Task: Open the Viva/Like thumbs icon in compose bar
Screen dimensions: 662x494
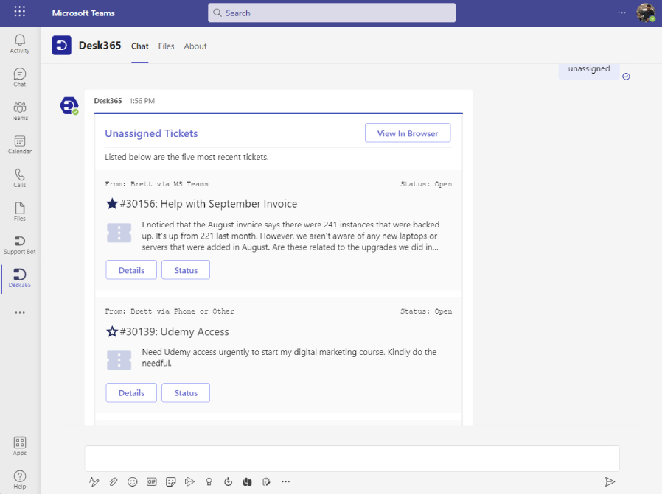Action: pos(248,481)
